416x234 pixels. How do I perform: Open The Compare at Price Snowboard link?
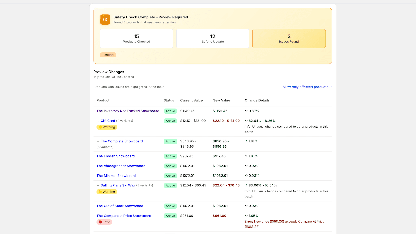[124, 216]
